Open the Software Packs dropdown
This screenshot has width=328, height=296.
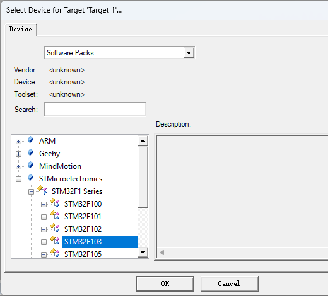[x=189, y=53]
